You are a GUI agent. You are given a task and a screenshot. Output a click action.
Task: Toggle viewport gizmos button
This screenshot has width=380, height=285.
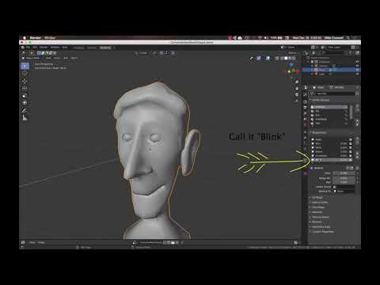pyautogui.click(x=259, y=59)
